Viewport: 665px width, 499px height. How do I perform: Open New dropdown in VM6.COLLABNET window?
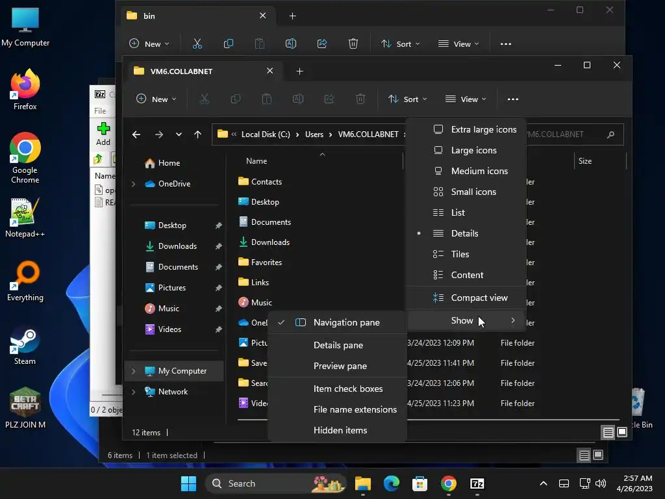(156, 99)
